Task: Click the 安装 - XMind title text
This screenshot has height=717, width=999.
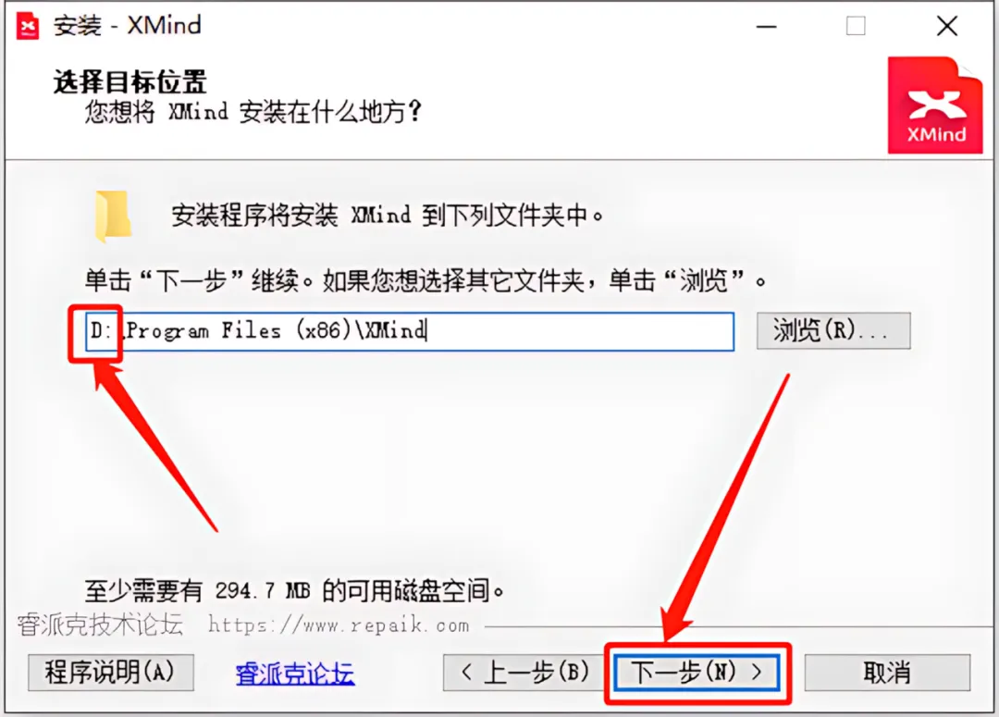Action: point(128,26)
